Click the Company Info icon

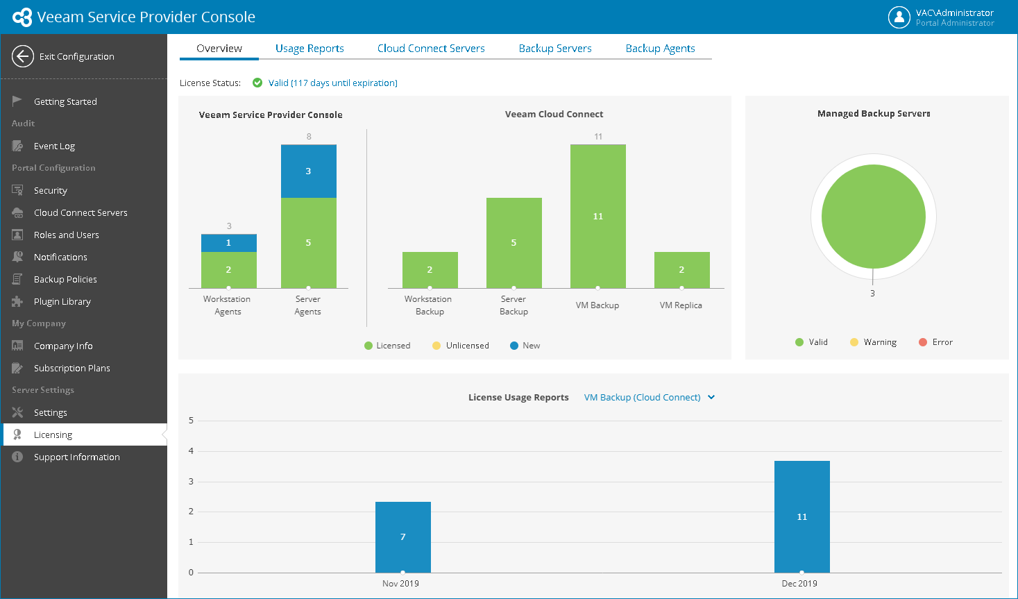(17, 346)
